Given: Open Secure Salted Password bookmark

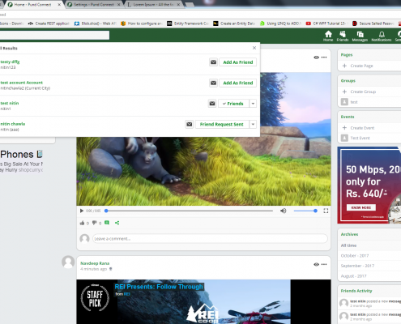Looking at the screenshot, I should (373, 23).
